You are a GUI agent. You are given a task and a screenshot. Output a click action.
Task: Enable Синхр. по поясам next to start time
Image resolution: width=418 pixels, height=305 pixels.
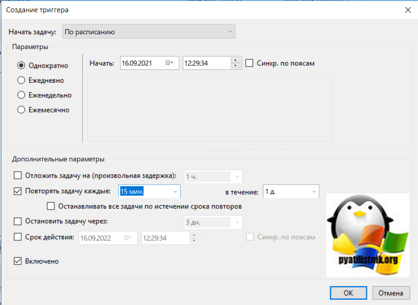click(250, 63)
